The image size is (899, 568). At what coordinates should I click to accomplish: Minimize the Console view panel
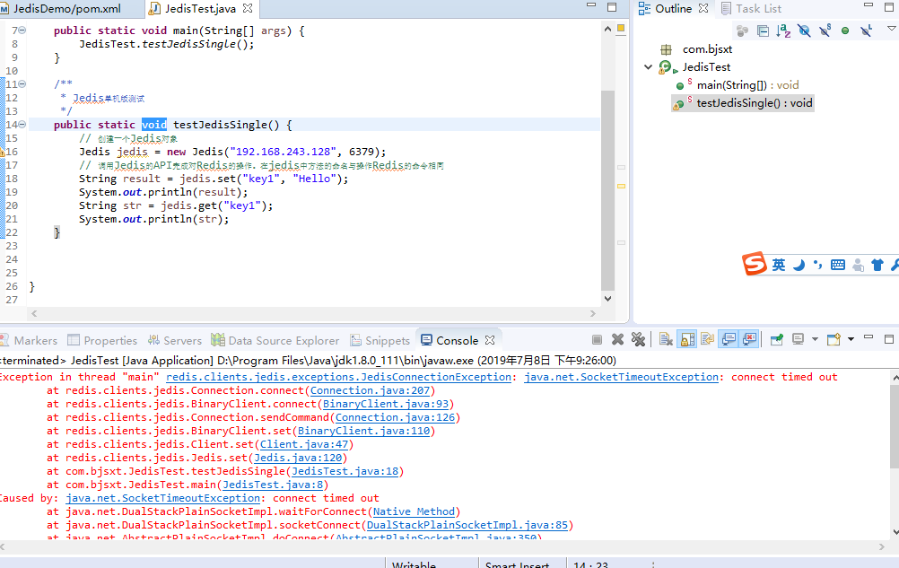[x=868, y=337]
